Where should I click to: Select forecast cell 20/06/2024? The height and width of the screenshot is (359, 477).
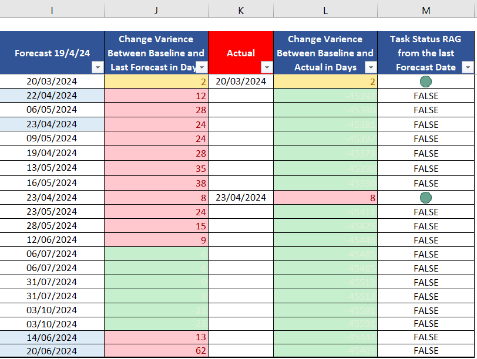(x=52, y=351)
